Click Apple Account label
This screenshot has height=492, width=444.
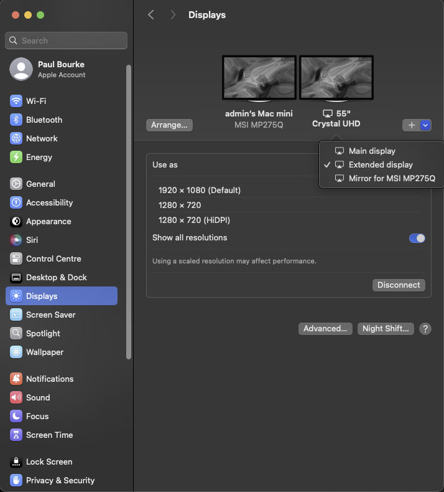pyautogui.click(x=62, y=75)
